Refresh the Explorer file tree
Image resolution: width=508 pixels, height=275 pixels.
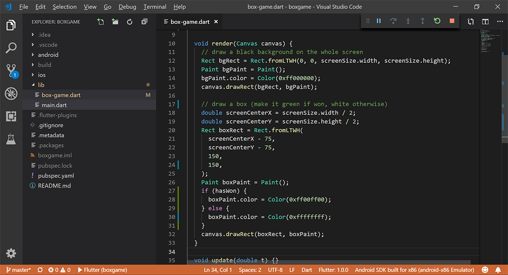[129, 22]
